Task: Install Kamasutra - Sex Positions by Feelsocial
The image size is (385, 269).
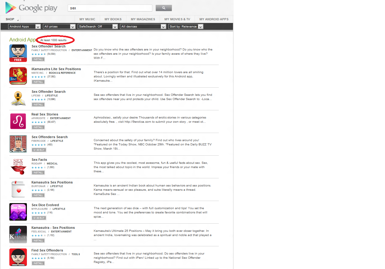Action: [38, 241]
